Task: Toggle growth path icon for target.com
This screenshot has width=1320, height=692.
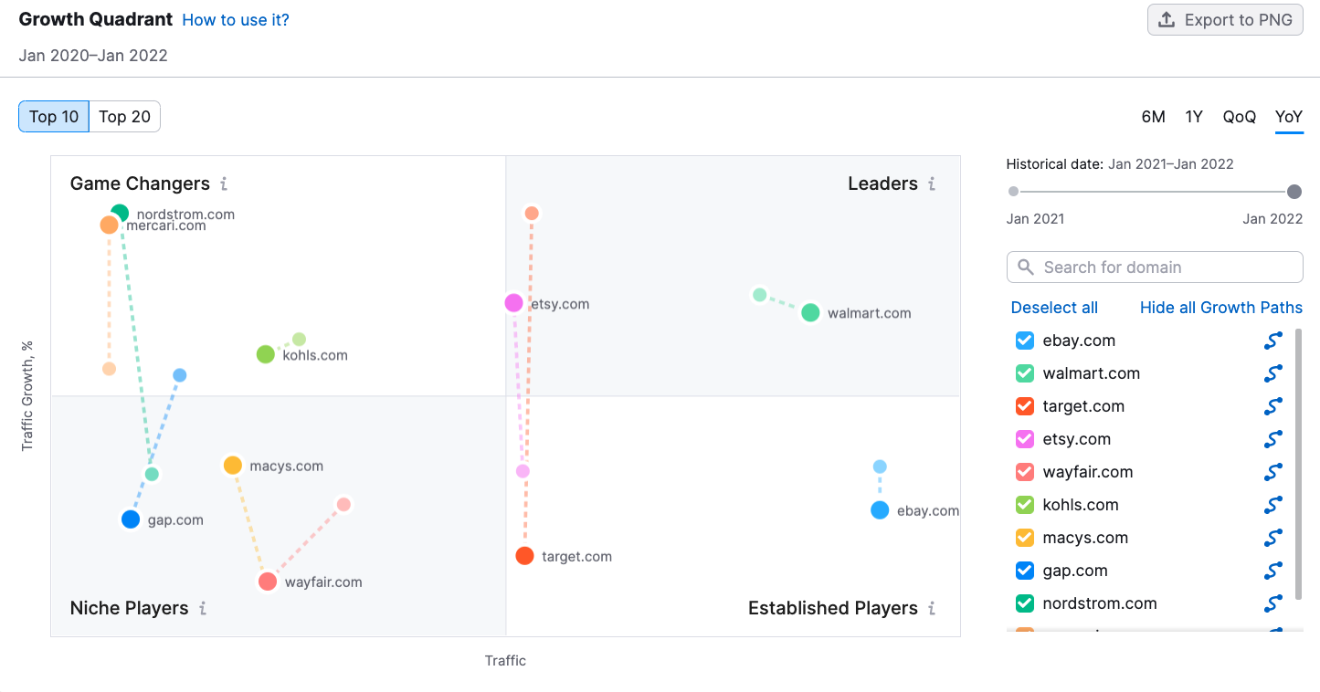Action: point(1273,406)
